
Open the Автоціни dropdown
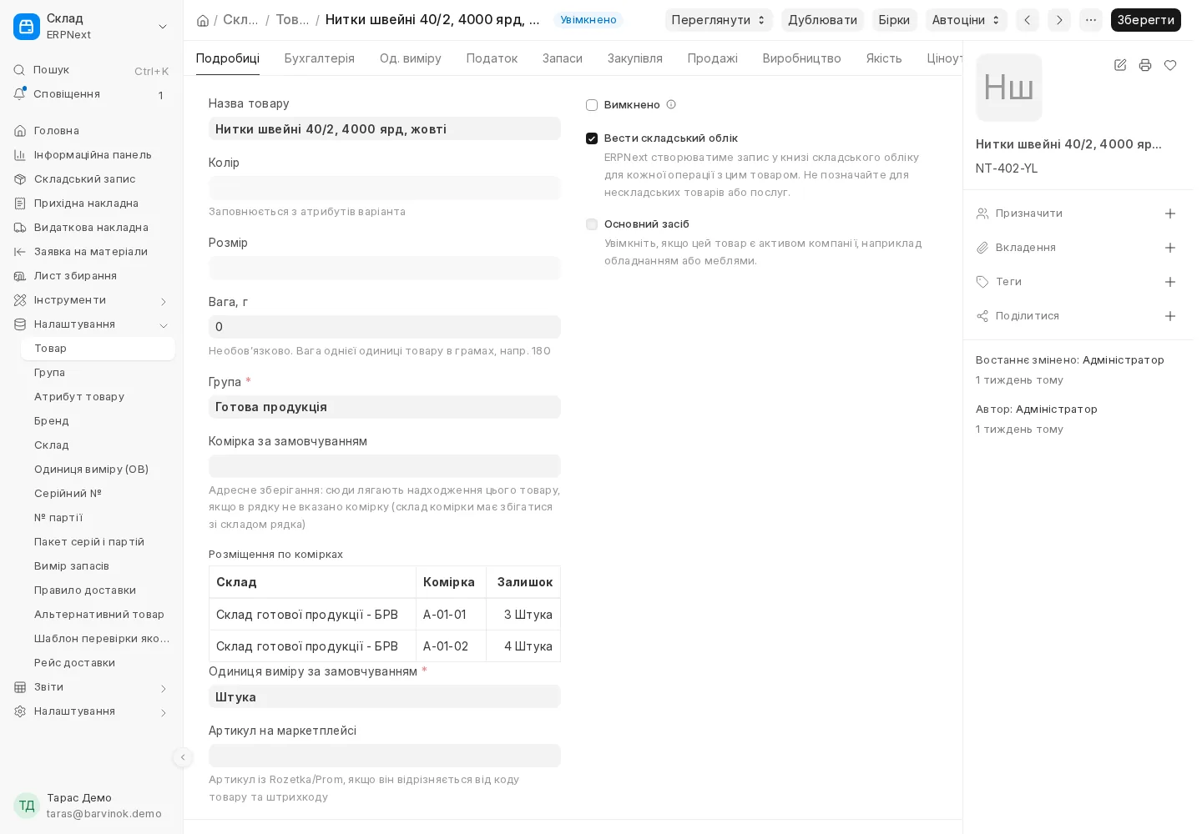[x=967, y=20]
